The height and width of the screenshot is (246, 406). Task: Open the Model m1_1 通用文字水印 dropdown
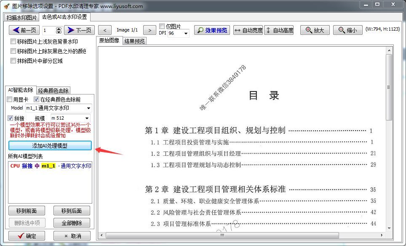(x=88, y=108)
